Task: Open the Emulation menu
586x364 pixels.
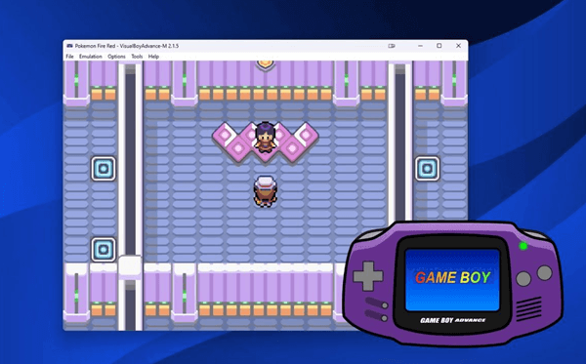Action: (x=91, y=57)
